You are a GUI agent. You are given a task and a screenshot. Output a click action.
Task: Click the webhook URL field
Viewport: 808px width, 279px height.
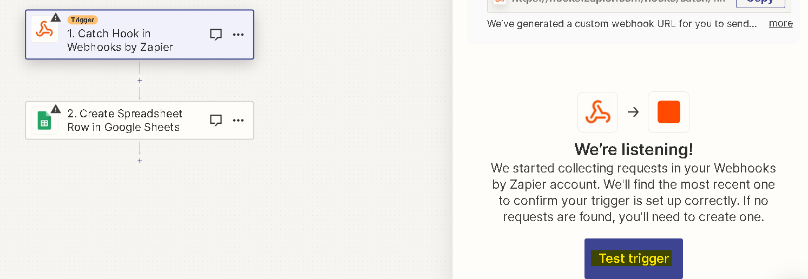tap(610, 3)
